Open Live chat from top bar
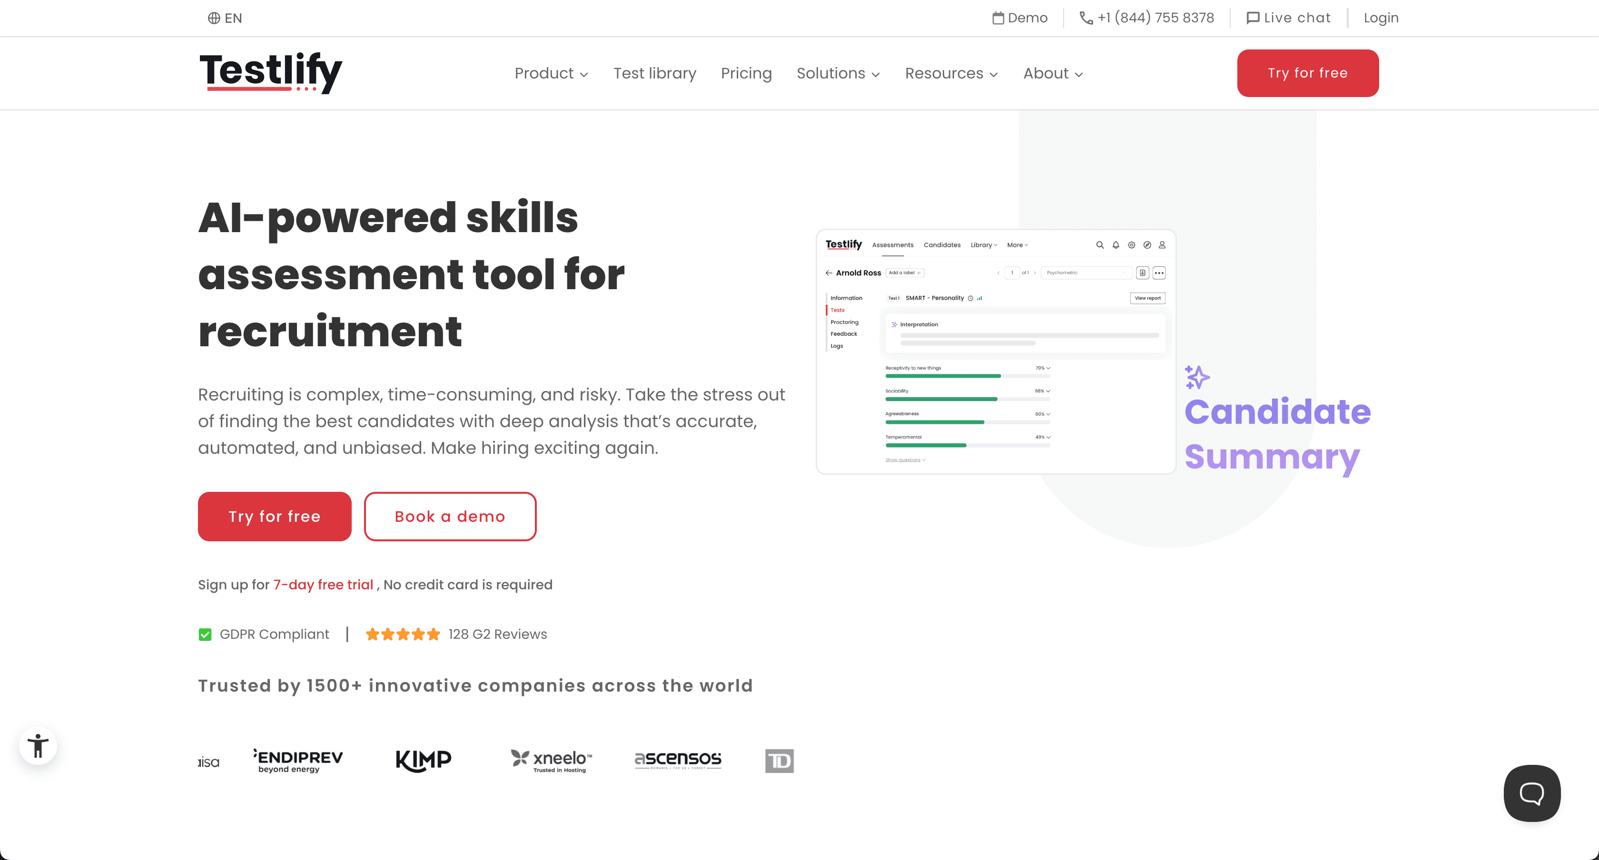Viewport: 1599px width, 860px height. tap(1288, 18)
